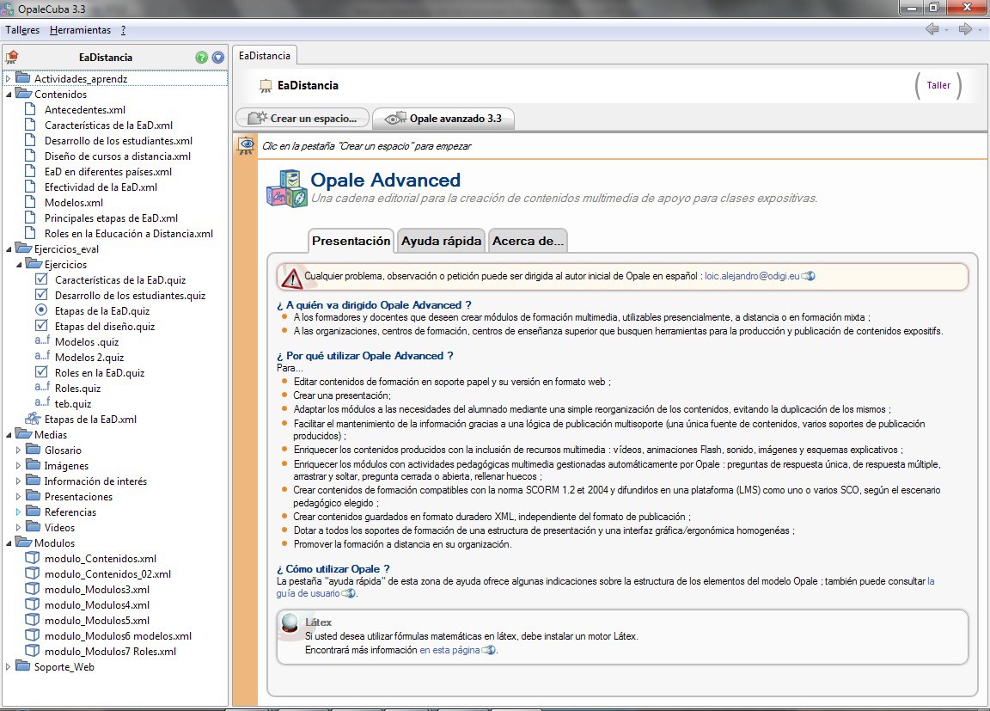
Task: Collapse the Medias folder
Action: tap(9, 434)
